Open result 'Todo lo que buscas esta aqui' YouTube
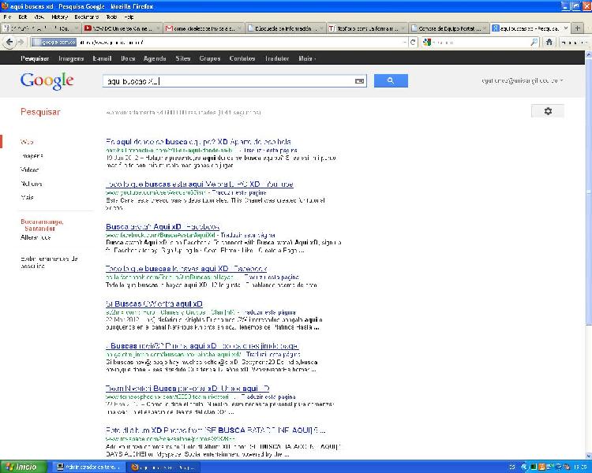Image resolution: width=592 pixels, height=473 pixels. (x=200, y=184)
